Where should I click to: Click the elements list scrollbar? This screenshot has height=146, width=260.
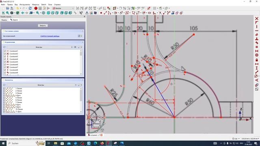[x=81, y=100]
